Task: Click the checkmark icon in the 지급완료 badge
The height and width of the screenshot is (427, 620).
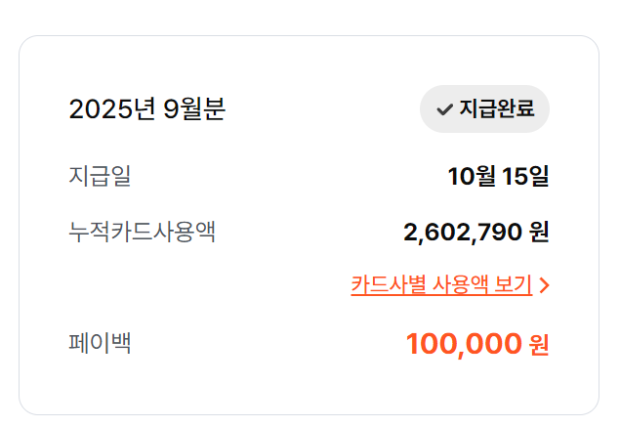Action: [444, 109]
